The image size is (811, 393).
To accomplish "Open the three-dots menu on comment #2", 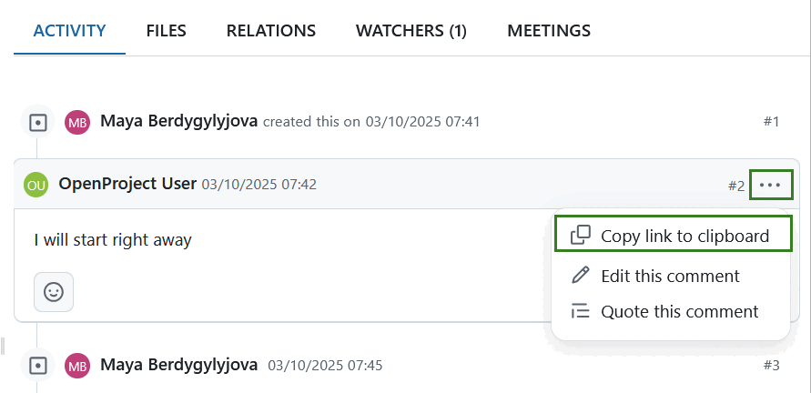I will [770, 185].
